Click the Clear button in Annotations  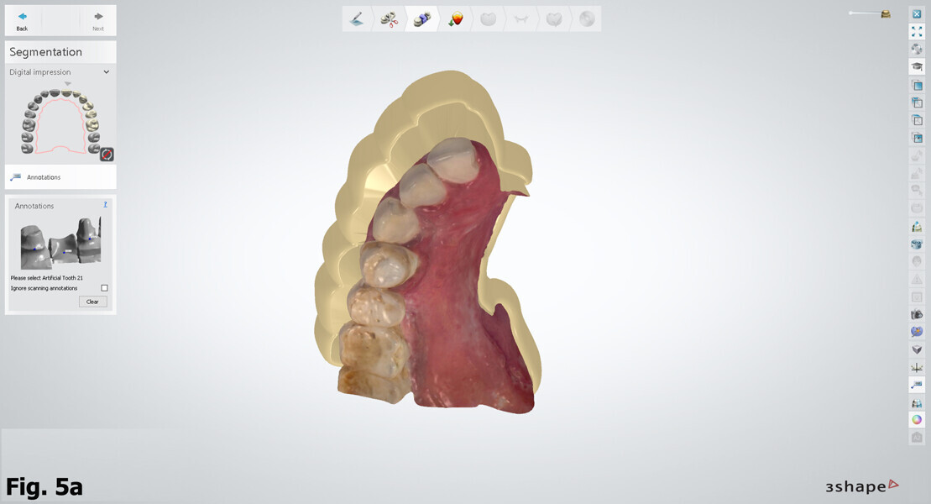(x=92, y=302)
